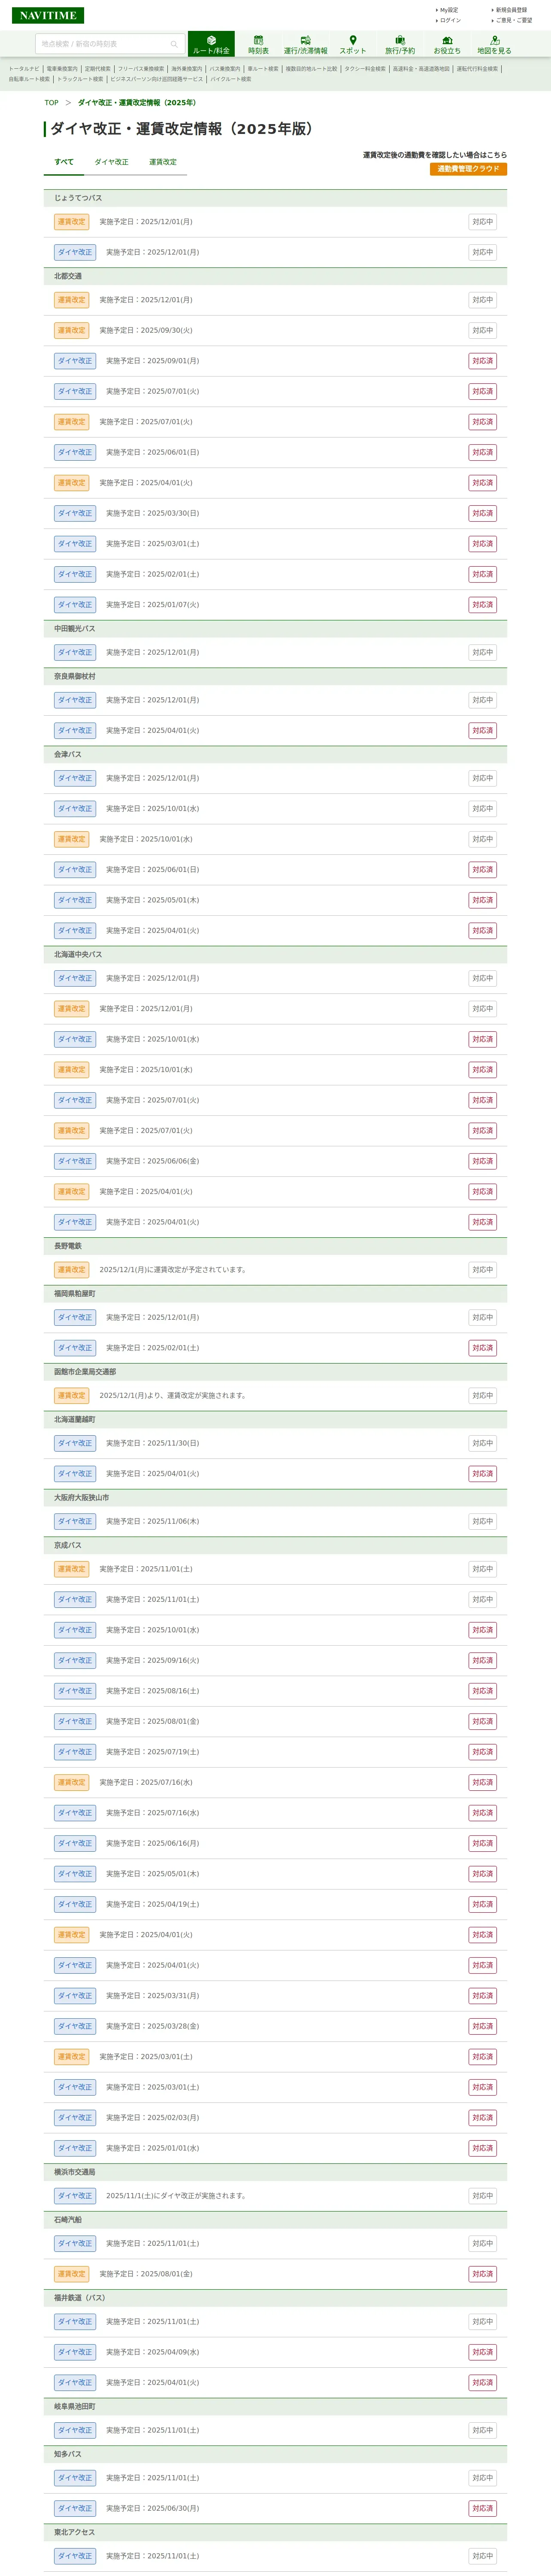Click the search magnifier icon
The width and height of the screenshot is (551, 2576).
[x=174, y=44]
